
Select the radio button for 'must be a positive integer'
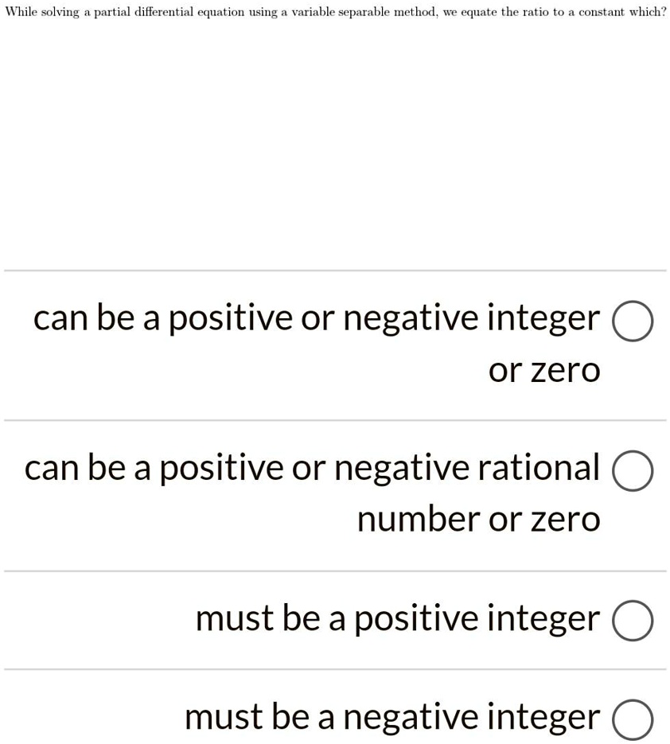click(x=633, y=621)
